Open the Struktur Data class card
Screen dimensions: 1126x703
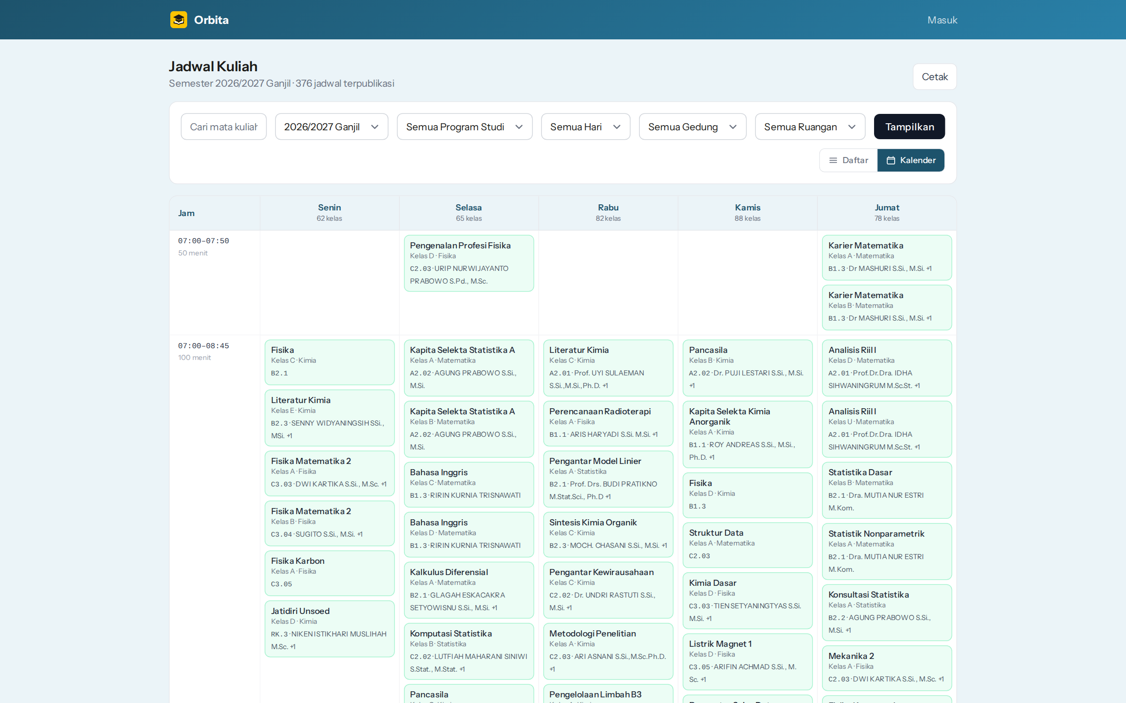(747, 545)
